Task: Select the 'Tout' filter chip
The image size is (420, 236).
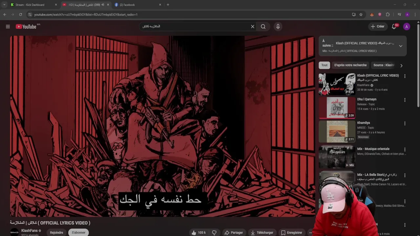Action: coord(324,65)
